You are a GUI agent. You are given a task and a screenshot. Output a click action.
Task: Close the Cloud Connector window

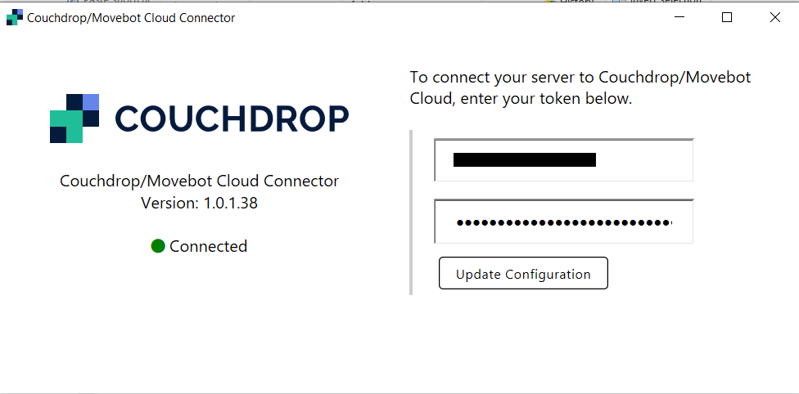774,17
